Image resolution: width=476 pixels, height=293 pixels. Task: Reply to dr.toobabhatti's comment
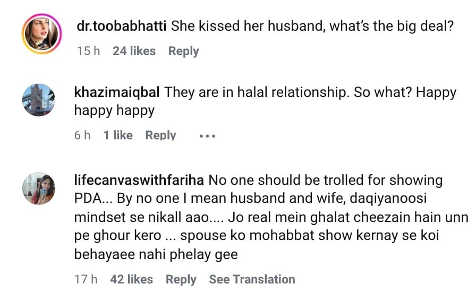tap(183, 51)
